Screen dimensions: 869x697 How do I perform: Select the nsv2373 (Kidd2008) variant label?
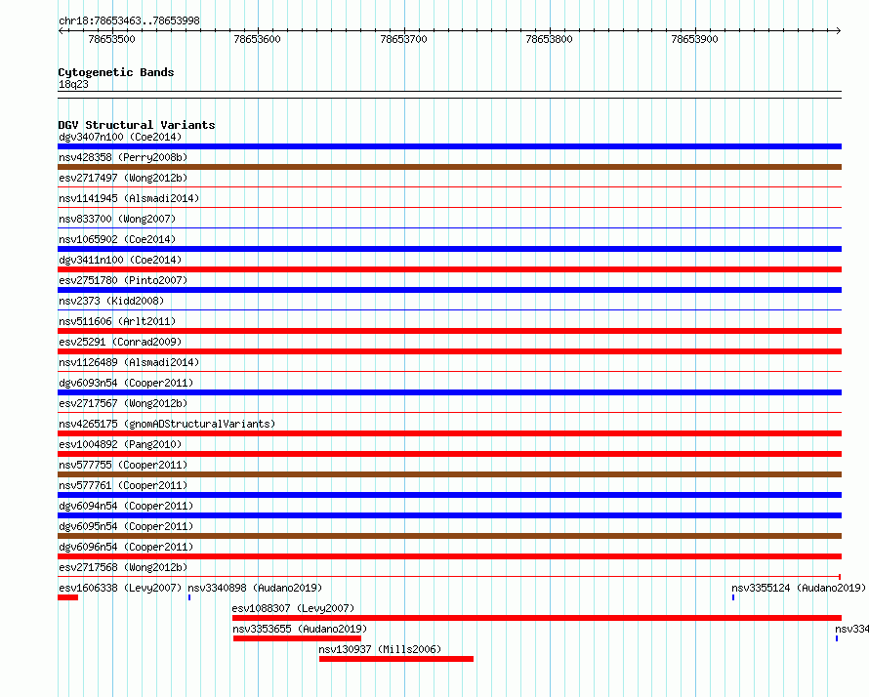coord(111,301)
